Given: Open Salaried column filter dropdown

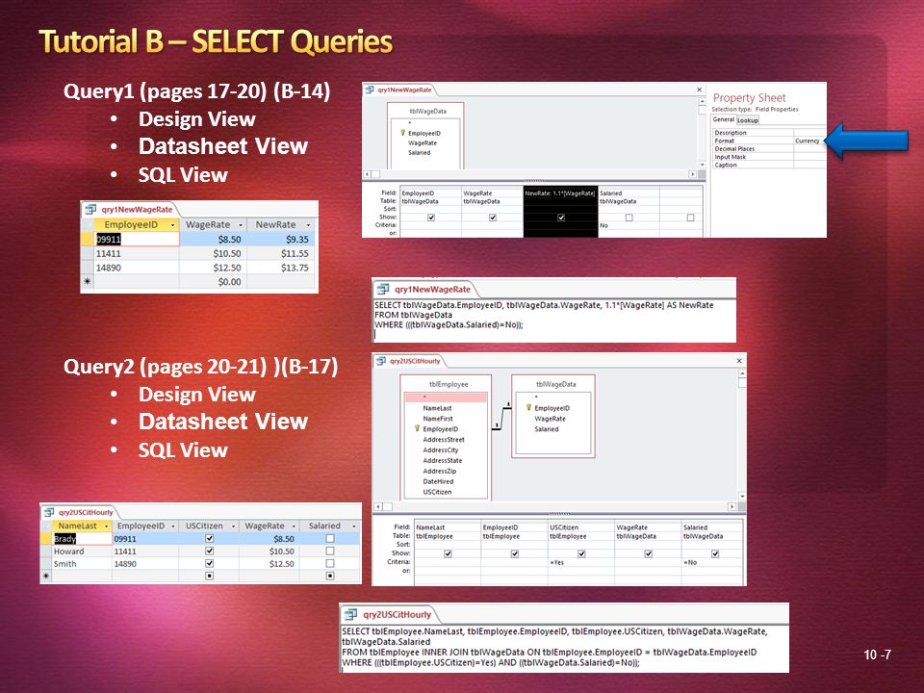Looking at the screenshot, I should click(x=353, y=526).
